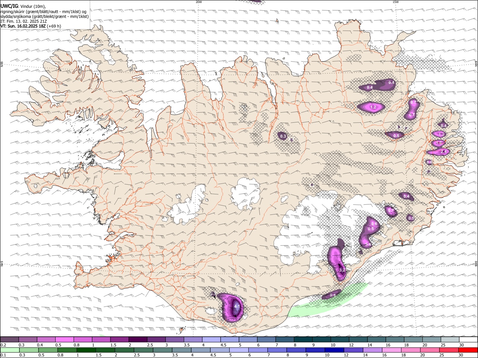Click the 20W longitude label
Screen dimensions: 478x358
coord(199,2)
